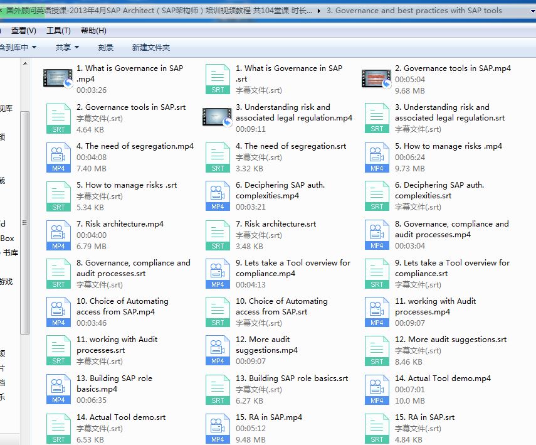Click thumbnail of 3. Understanding risk legal regulation.mp4

point(217,117)
